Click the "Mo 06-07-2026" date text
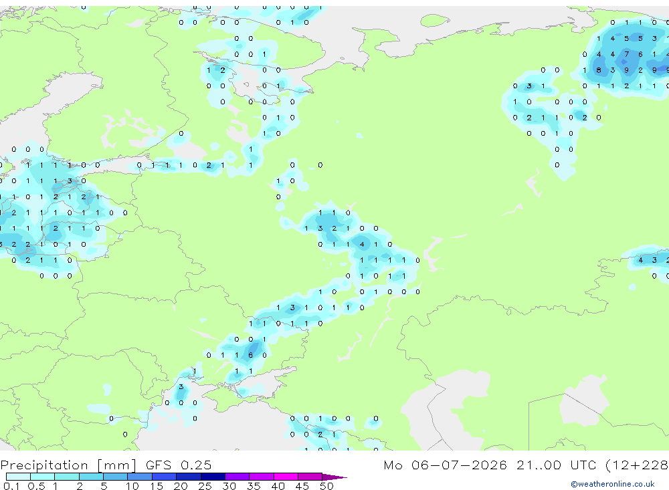Image resolution: width=669 pixels, height=490 pixels. (x=445, y=465)
